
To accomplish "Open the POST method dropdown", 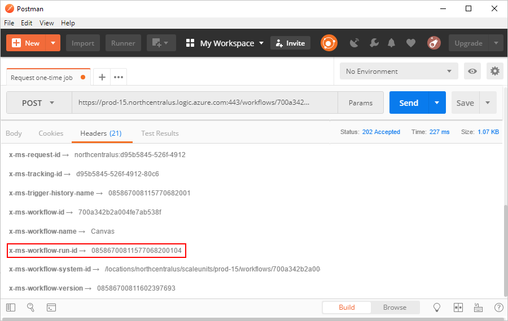I will tap(39, 103).
